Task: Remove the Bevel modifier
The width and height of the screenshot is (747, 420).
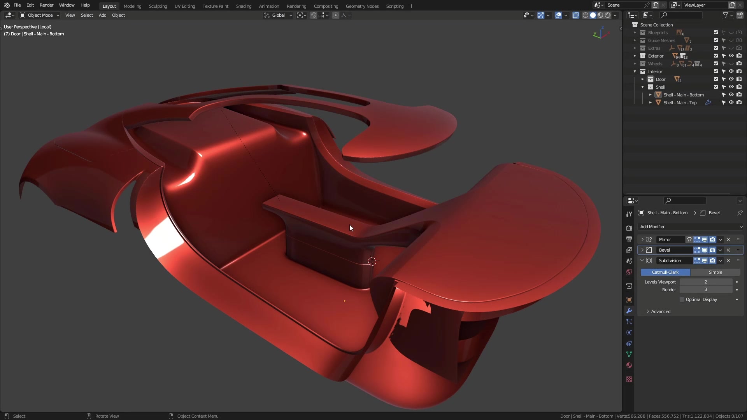Action: point(728,250)
